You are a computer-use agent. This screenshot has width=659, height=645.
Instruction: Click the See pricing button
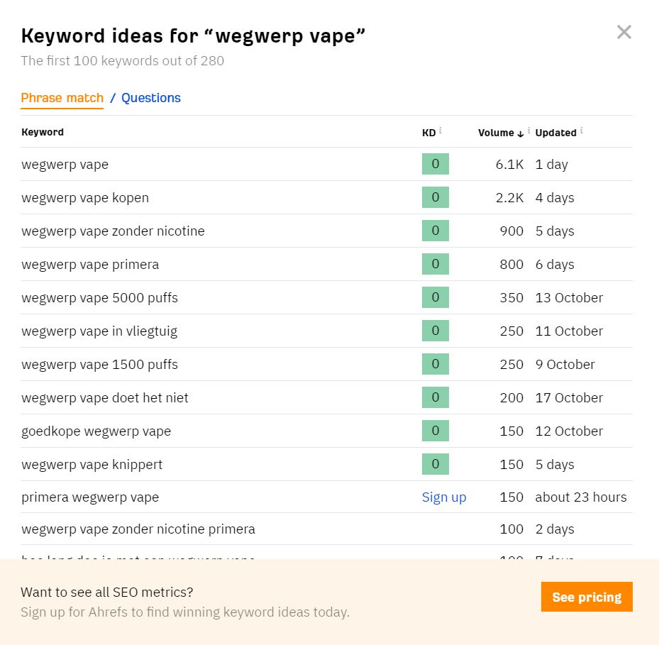click(x=587, y=597)
